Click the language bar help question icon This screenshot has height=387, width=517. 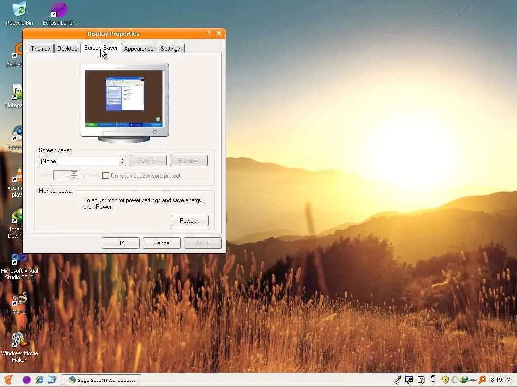click(421, 380)
